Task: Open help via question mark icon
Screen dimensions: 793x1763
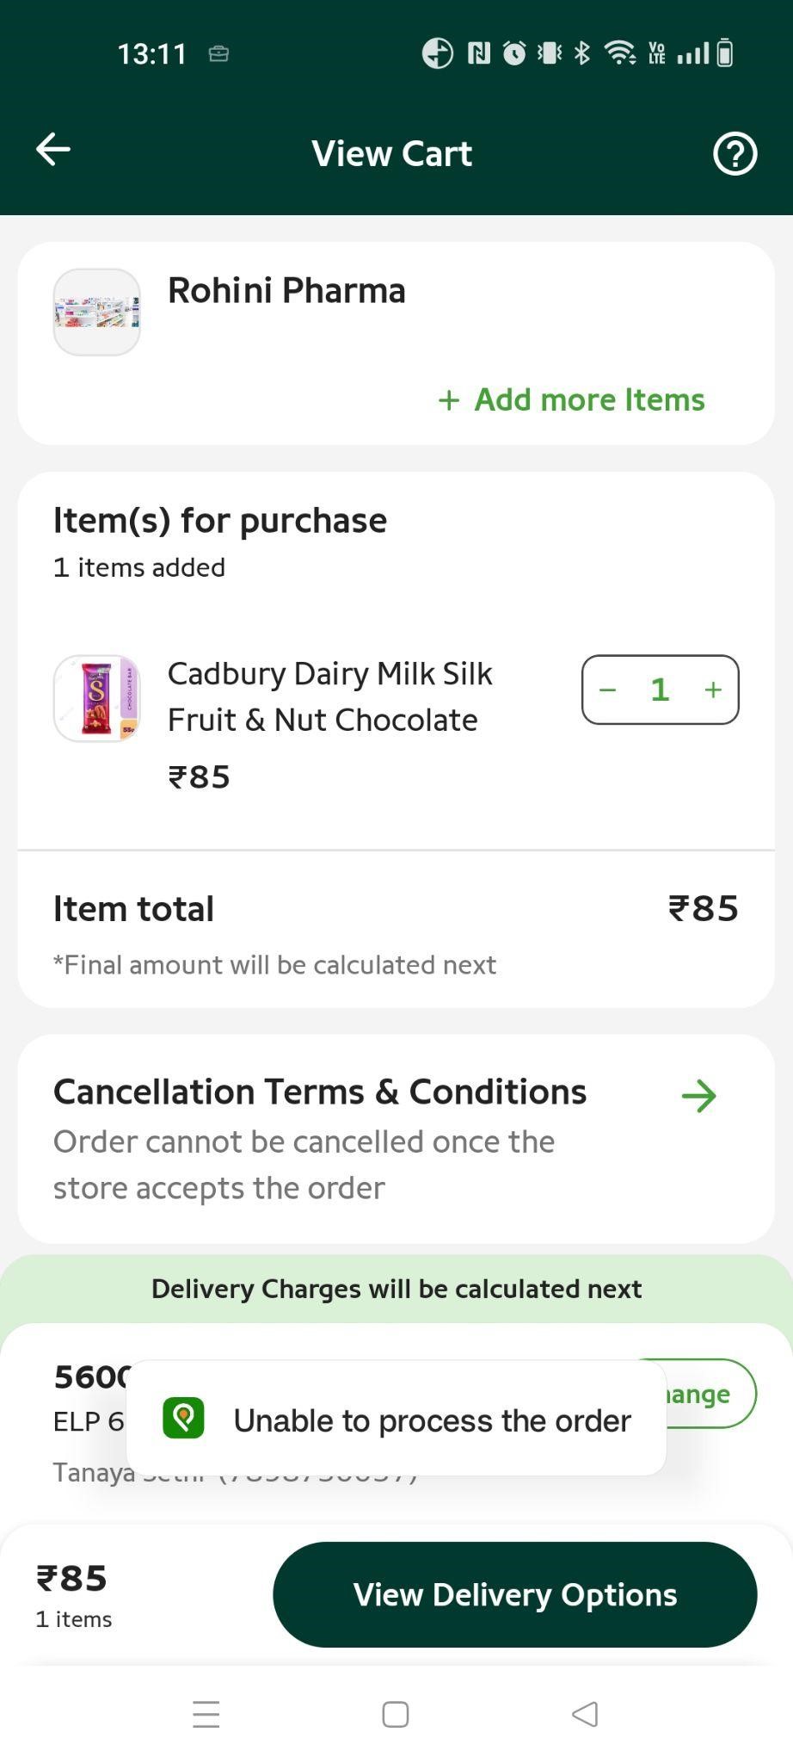Action: pos(735,154)
